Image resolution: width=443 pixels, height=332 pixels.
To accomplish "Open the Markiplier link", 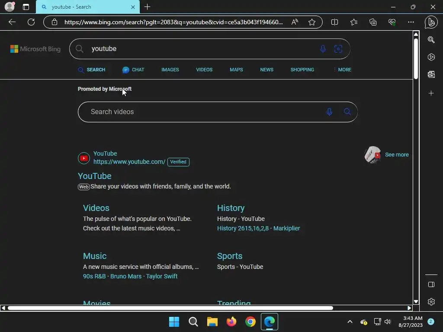I will pos(286,228).
